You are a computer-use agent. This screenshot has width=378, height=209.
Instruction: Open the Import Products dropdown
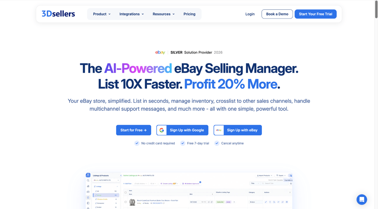click(265, 175)
